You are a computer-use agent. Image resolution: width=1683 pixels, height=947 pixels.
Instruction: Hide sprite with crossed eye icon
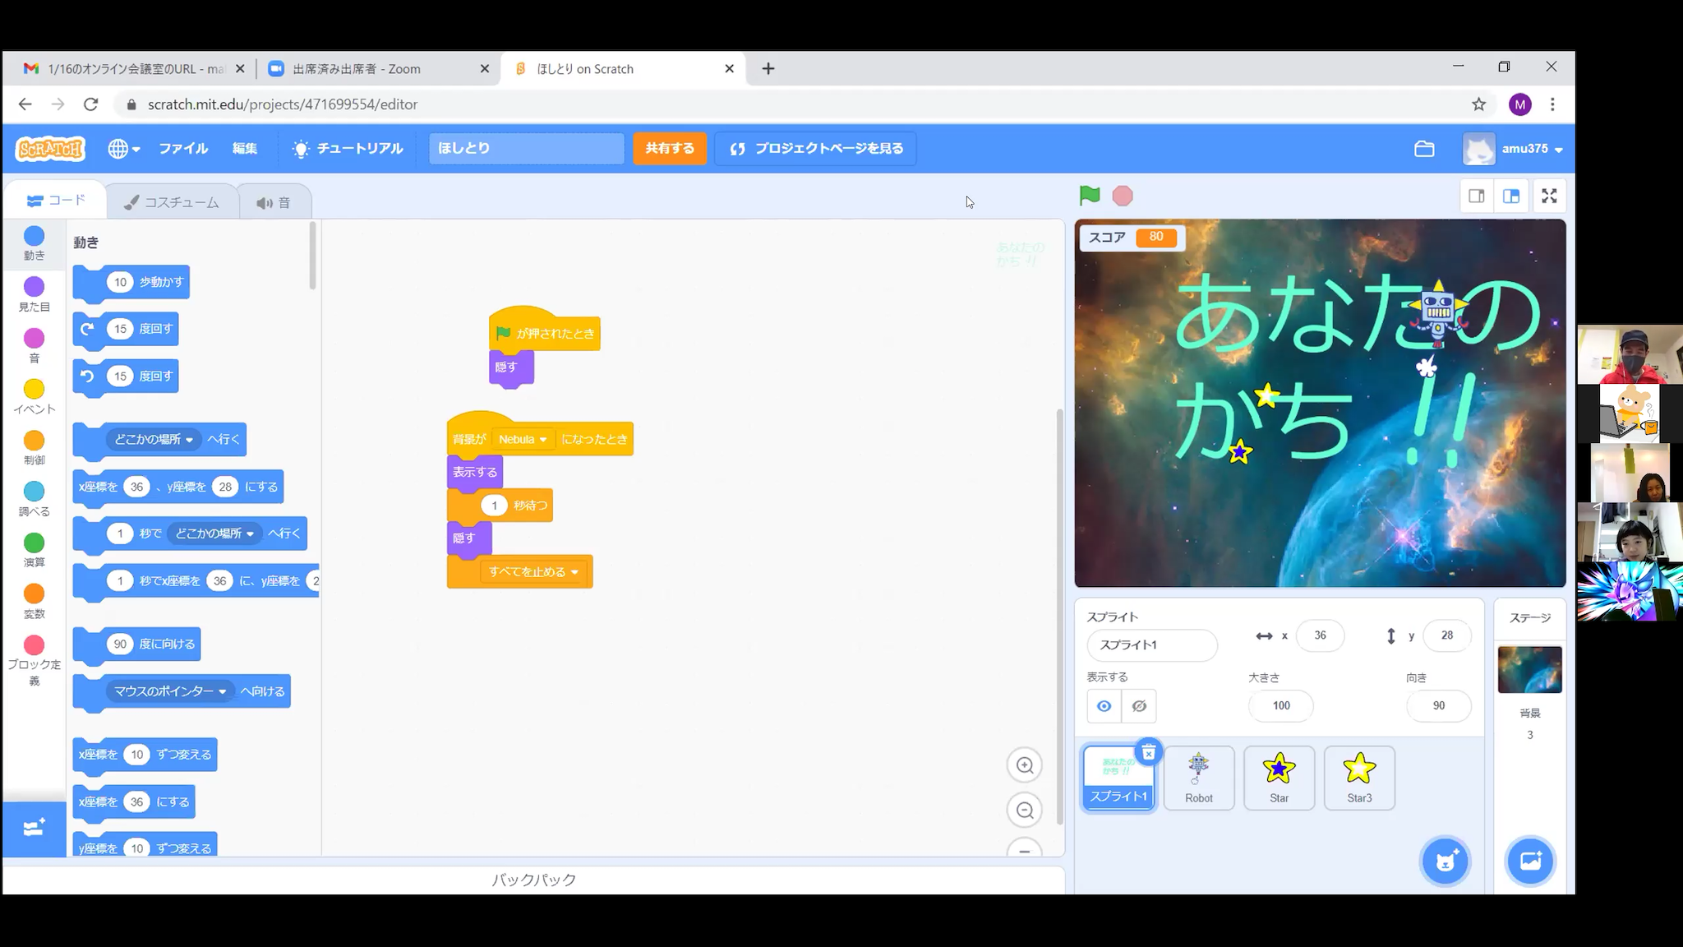coord(1139,706)
